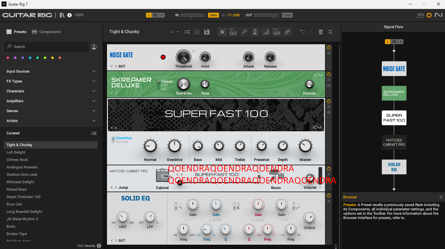Click the pink color tag filter

point(8,58)
